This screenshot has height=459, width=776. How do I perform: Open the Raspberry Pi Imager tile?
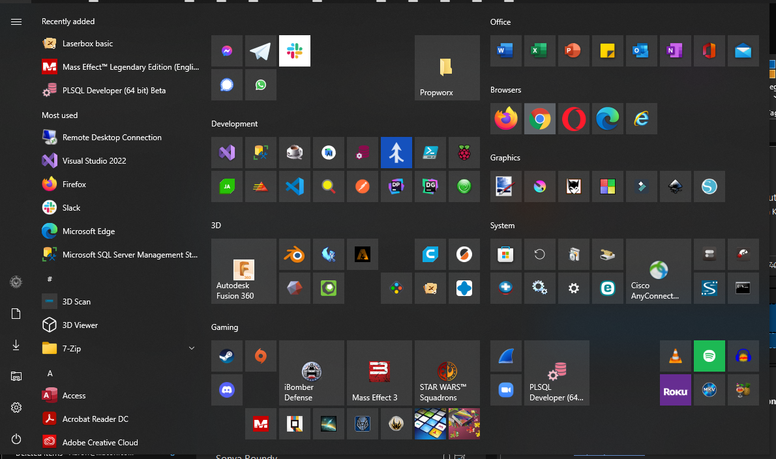[464, 153]
